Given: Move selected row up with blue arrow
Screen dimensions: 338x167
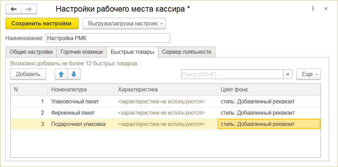Looking at the screenshot, I should (x=61, y=74).
